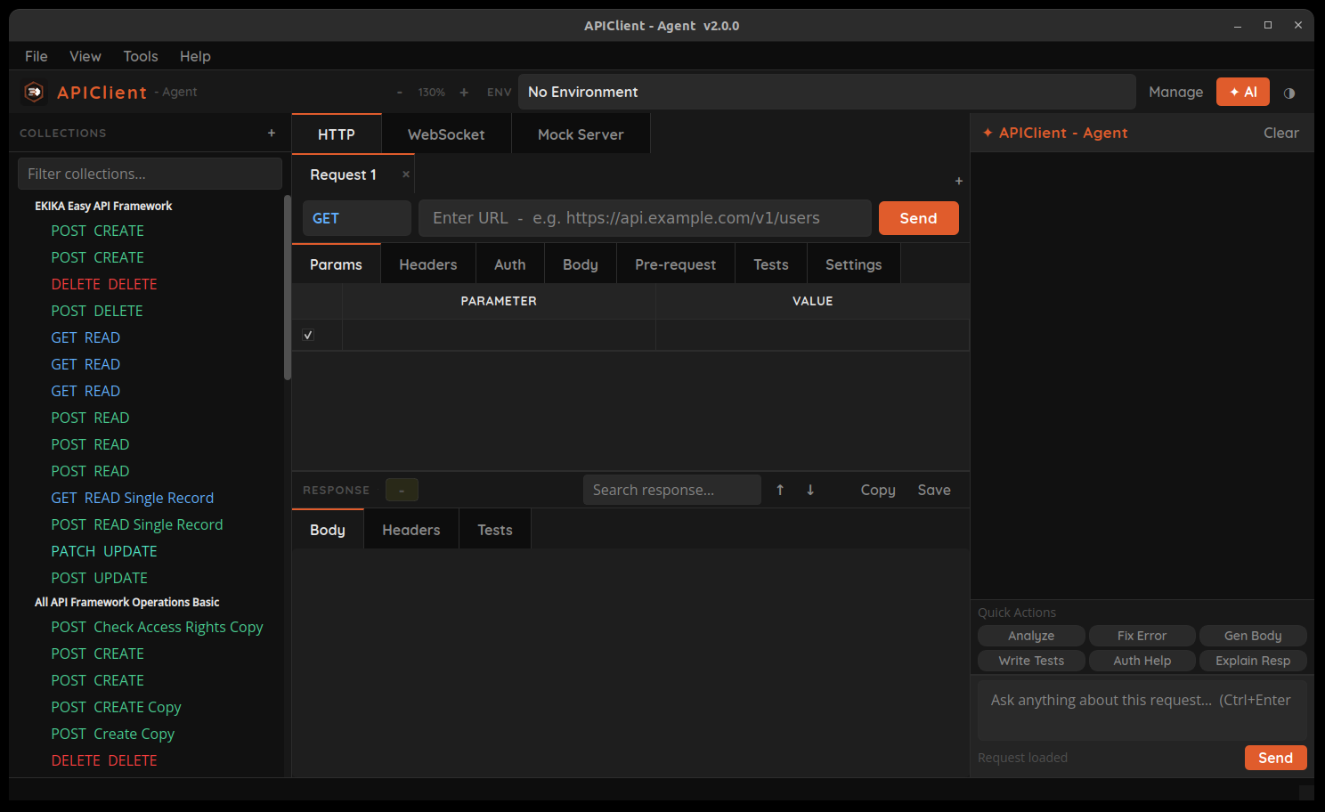1325x812 pixels.
Task: Open the No Environment selector
Action: (825, 92)
